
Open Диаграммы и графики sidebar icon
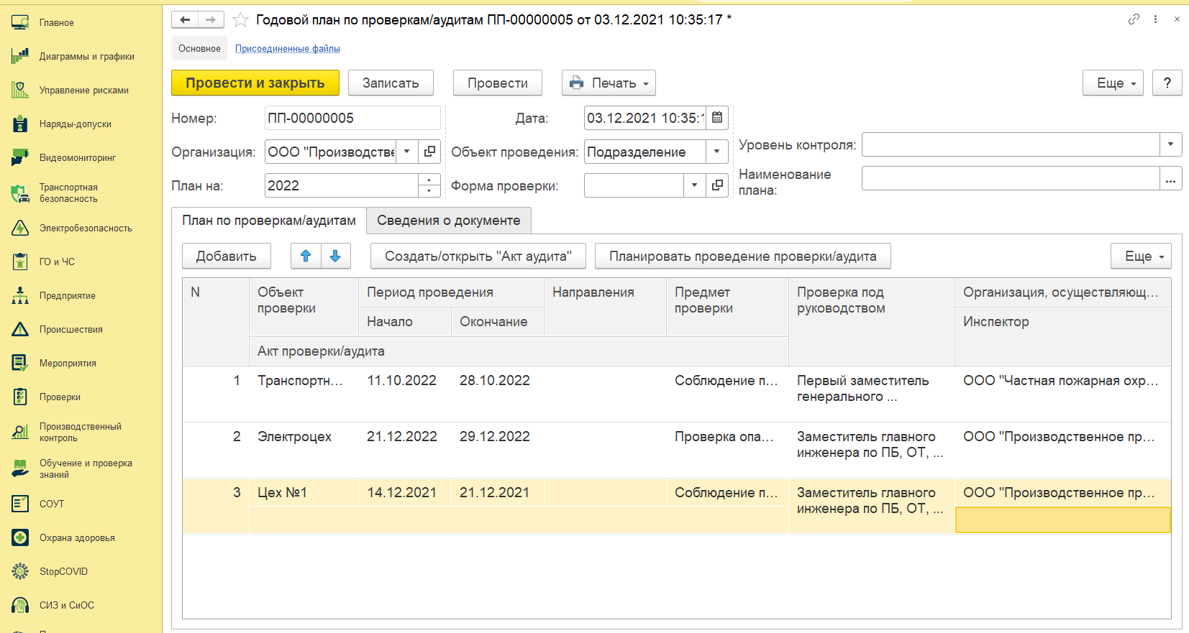(x=20, y=56)
